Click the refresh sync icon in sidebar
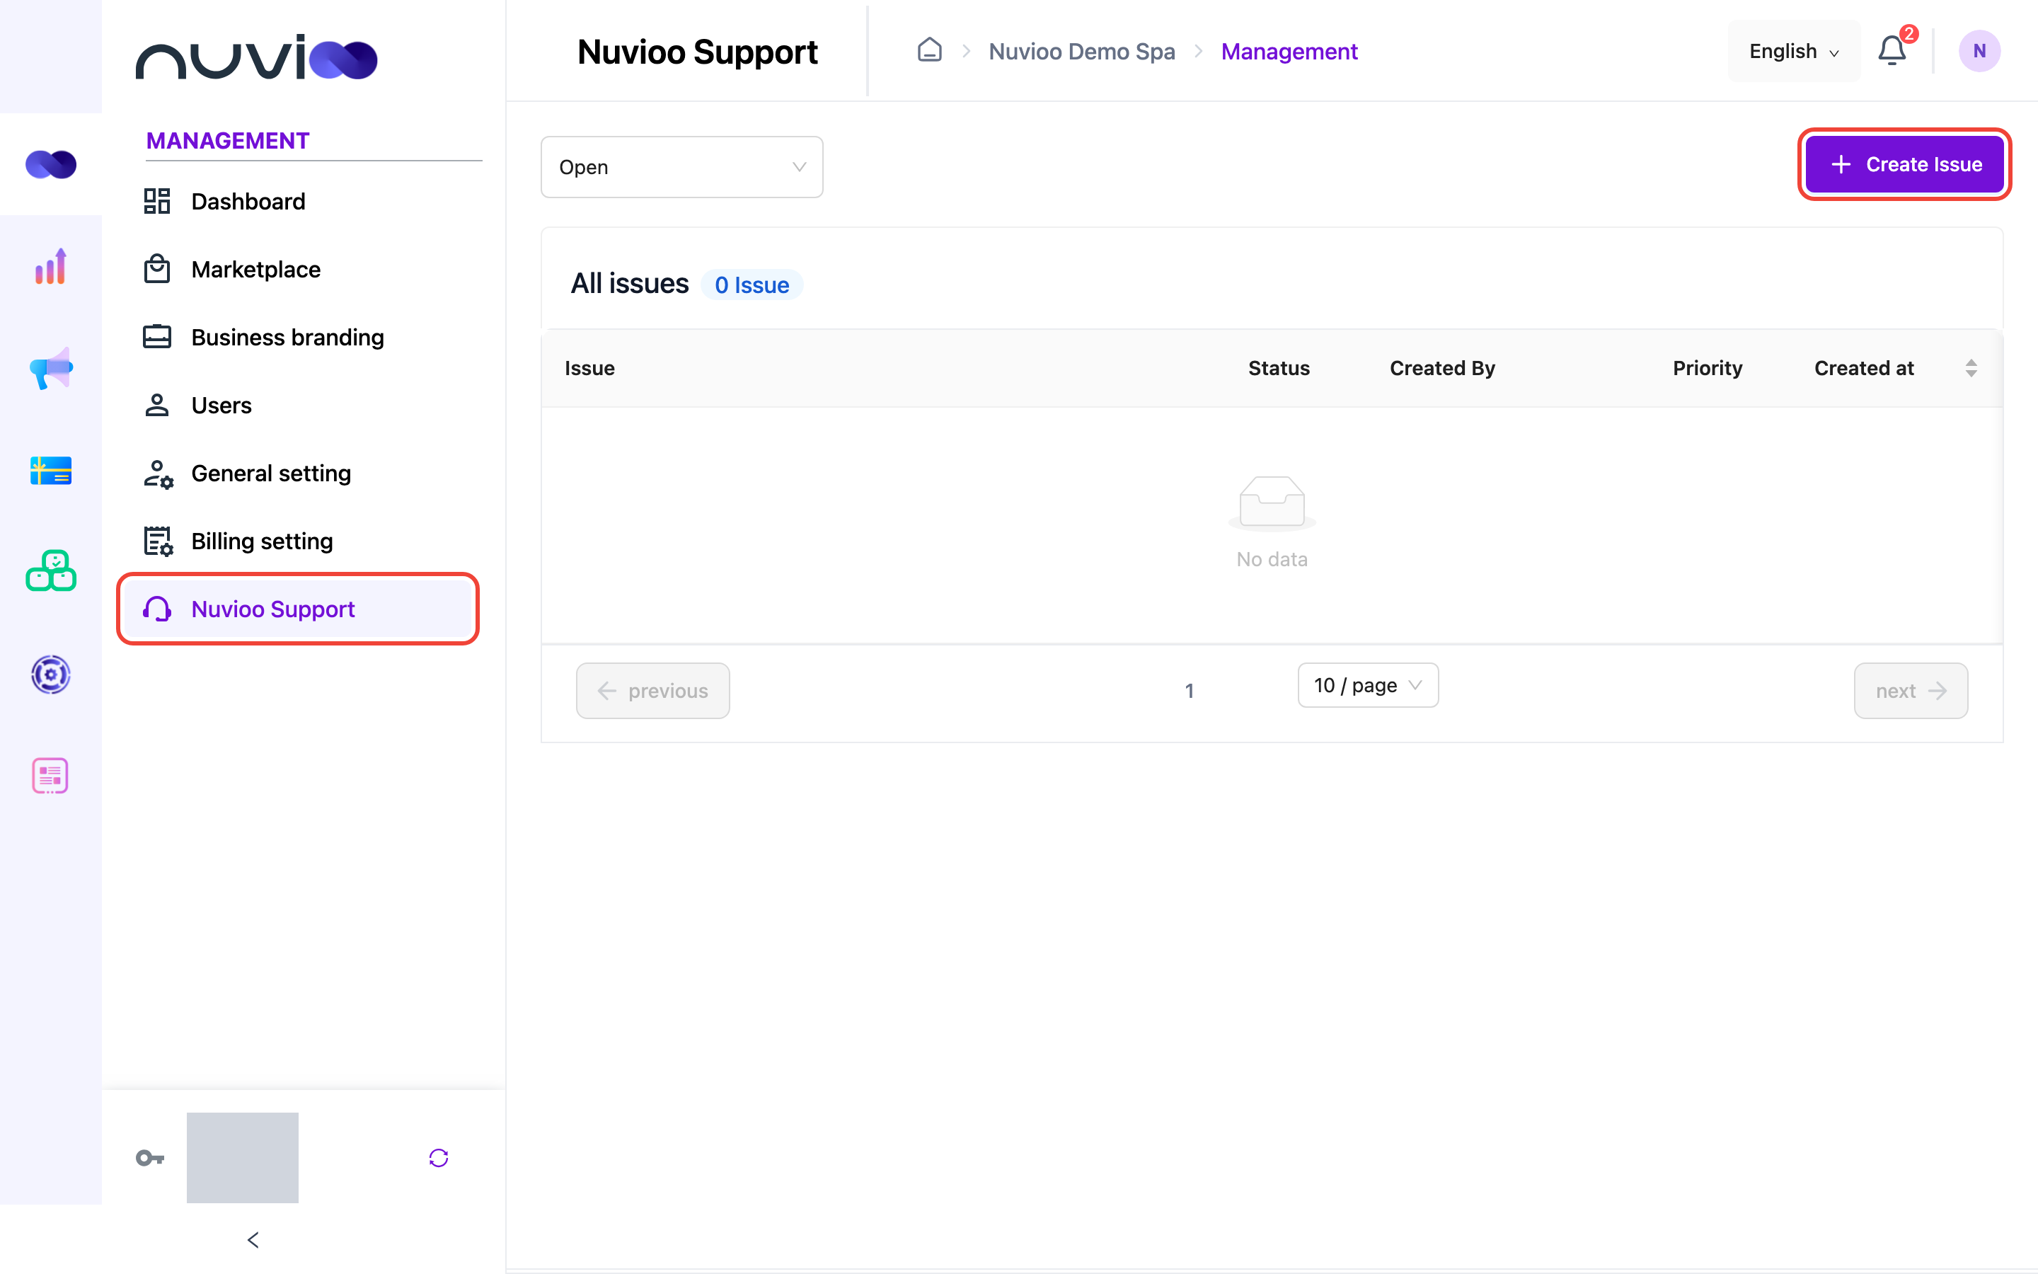 point(439,1158)
